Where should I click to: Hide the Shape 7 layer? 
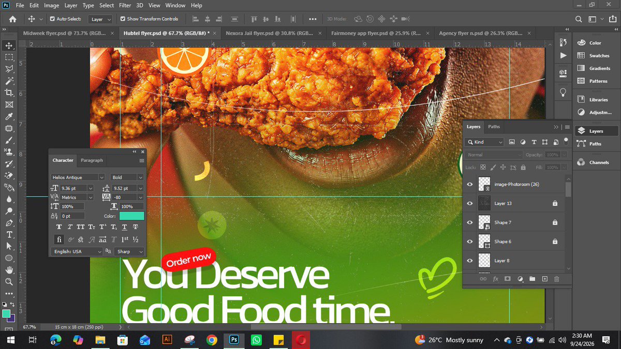[x=470, y=223]
